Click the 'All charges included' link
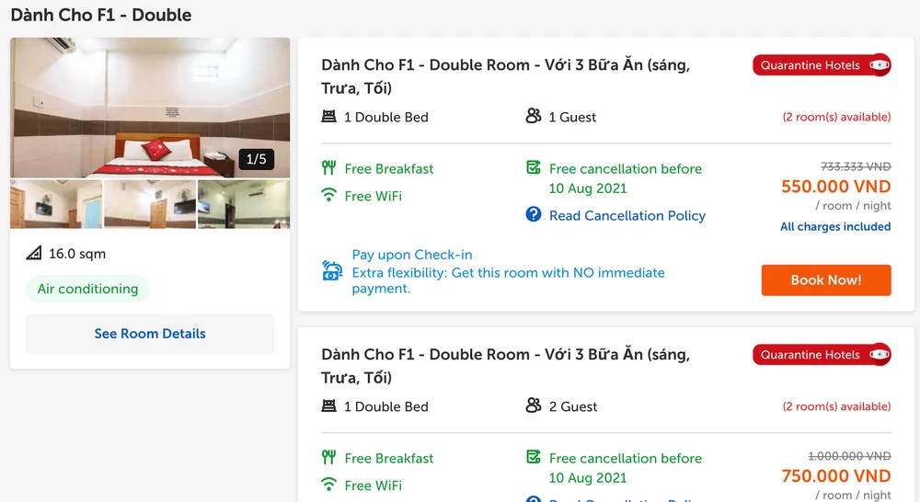Screen dimensions: 920x502 [x=835, y=226]
